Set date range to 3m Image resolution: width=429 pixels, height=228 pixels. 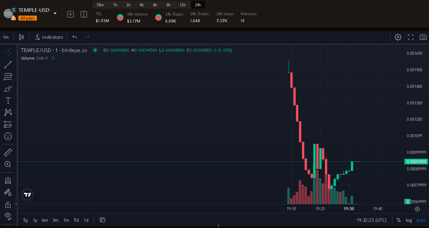click(x=55, y=220)
